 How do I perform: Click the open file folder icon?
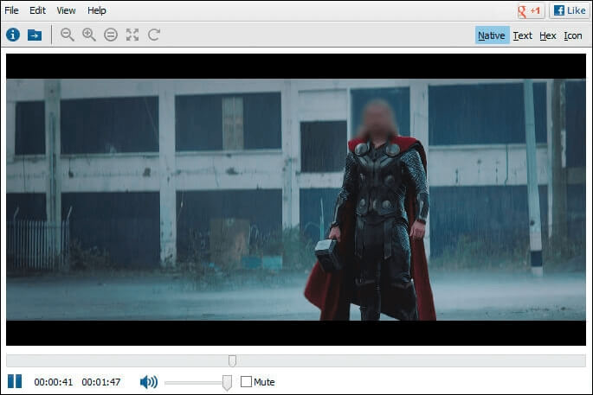tap(35, 35)
